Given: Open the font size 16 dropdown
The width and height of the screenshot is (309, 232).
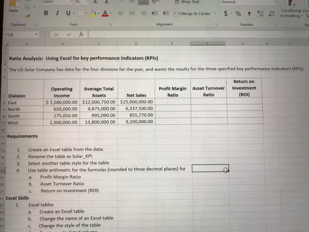Looking at the screenshot, I should point(88,2).
